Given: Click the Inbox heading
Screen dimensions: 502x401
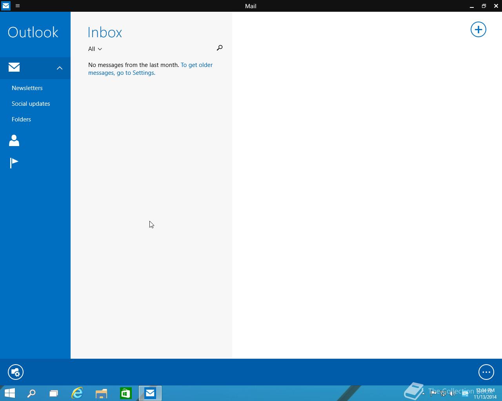Looking at the screenshot, I should click(105, 33).
